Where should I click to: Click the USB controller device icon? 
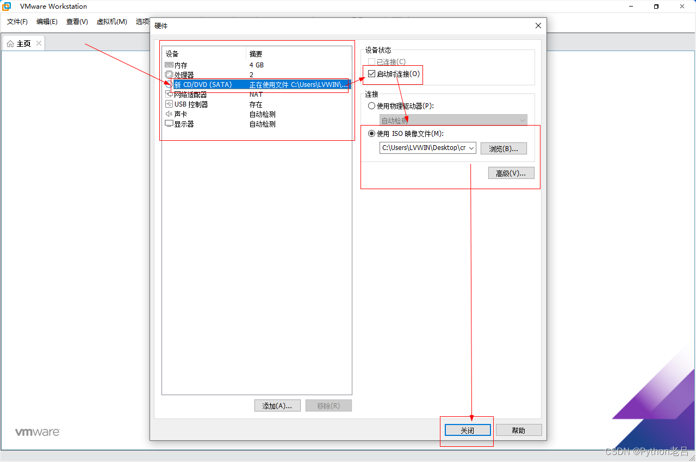click(169, 104)
